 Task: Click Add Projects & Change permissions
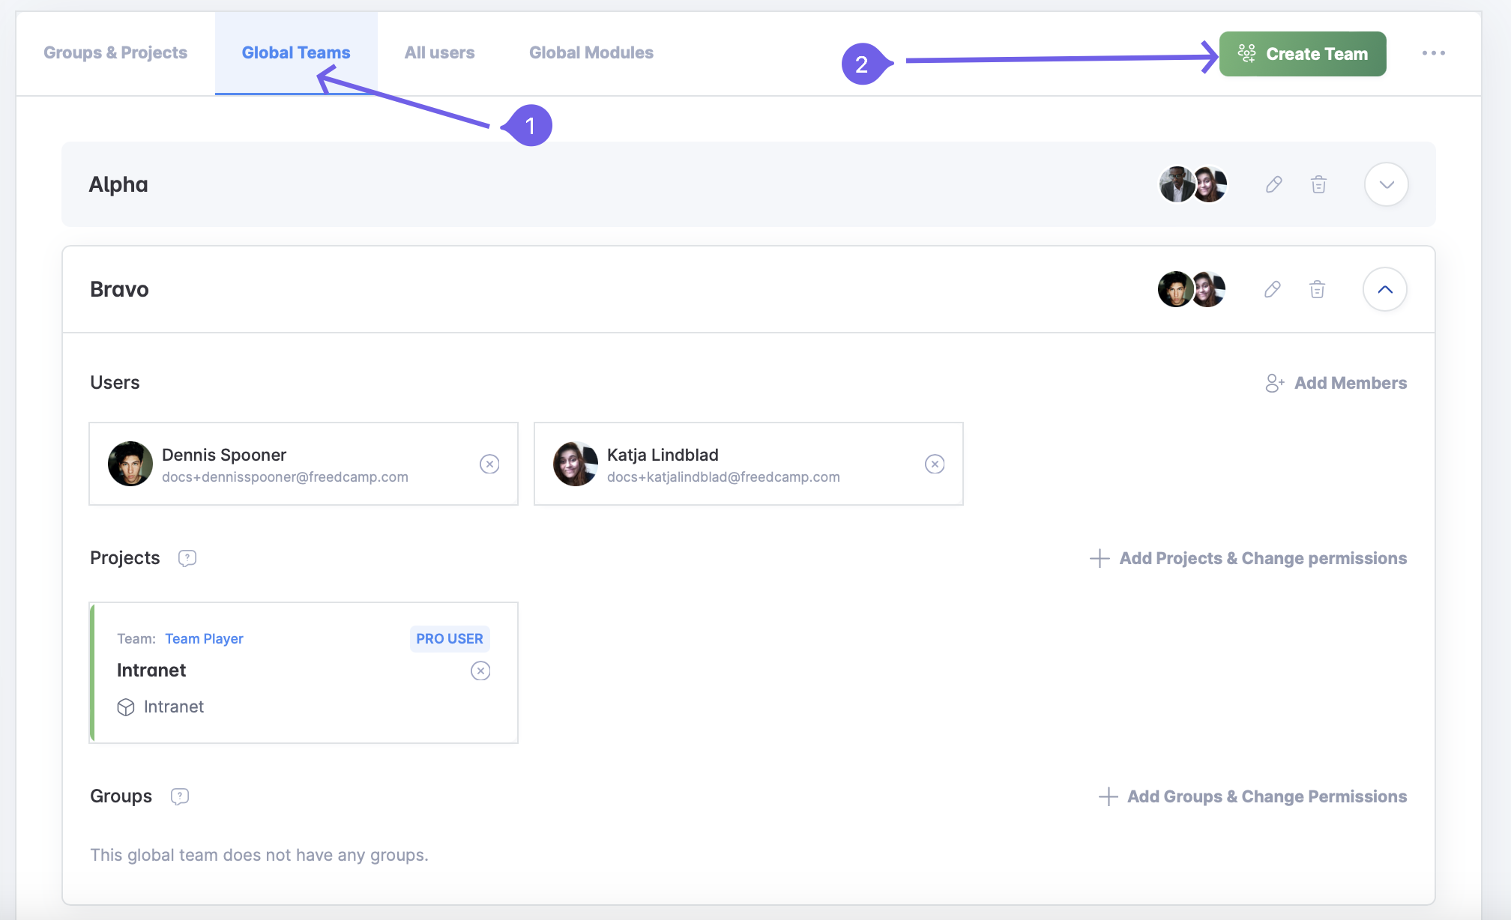click(x=1248, y=558)
